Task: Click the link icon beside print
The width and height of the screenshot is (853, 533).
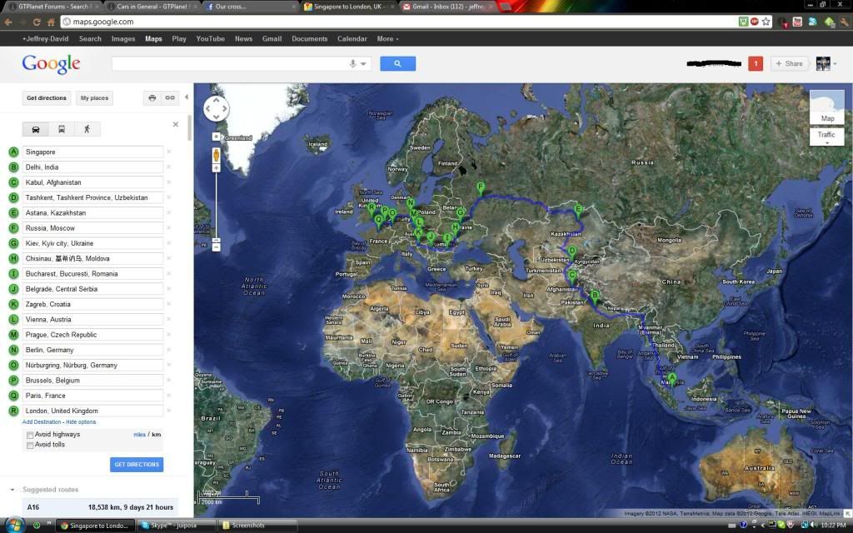Action: click(x=170, y=98)
